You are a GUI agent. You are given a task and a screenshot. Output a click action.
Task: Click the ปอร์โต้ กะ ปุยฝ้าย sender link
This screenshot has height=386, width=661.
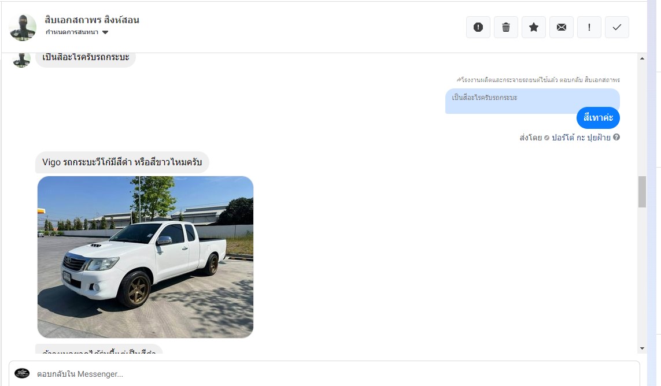(581, 138)
